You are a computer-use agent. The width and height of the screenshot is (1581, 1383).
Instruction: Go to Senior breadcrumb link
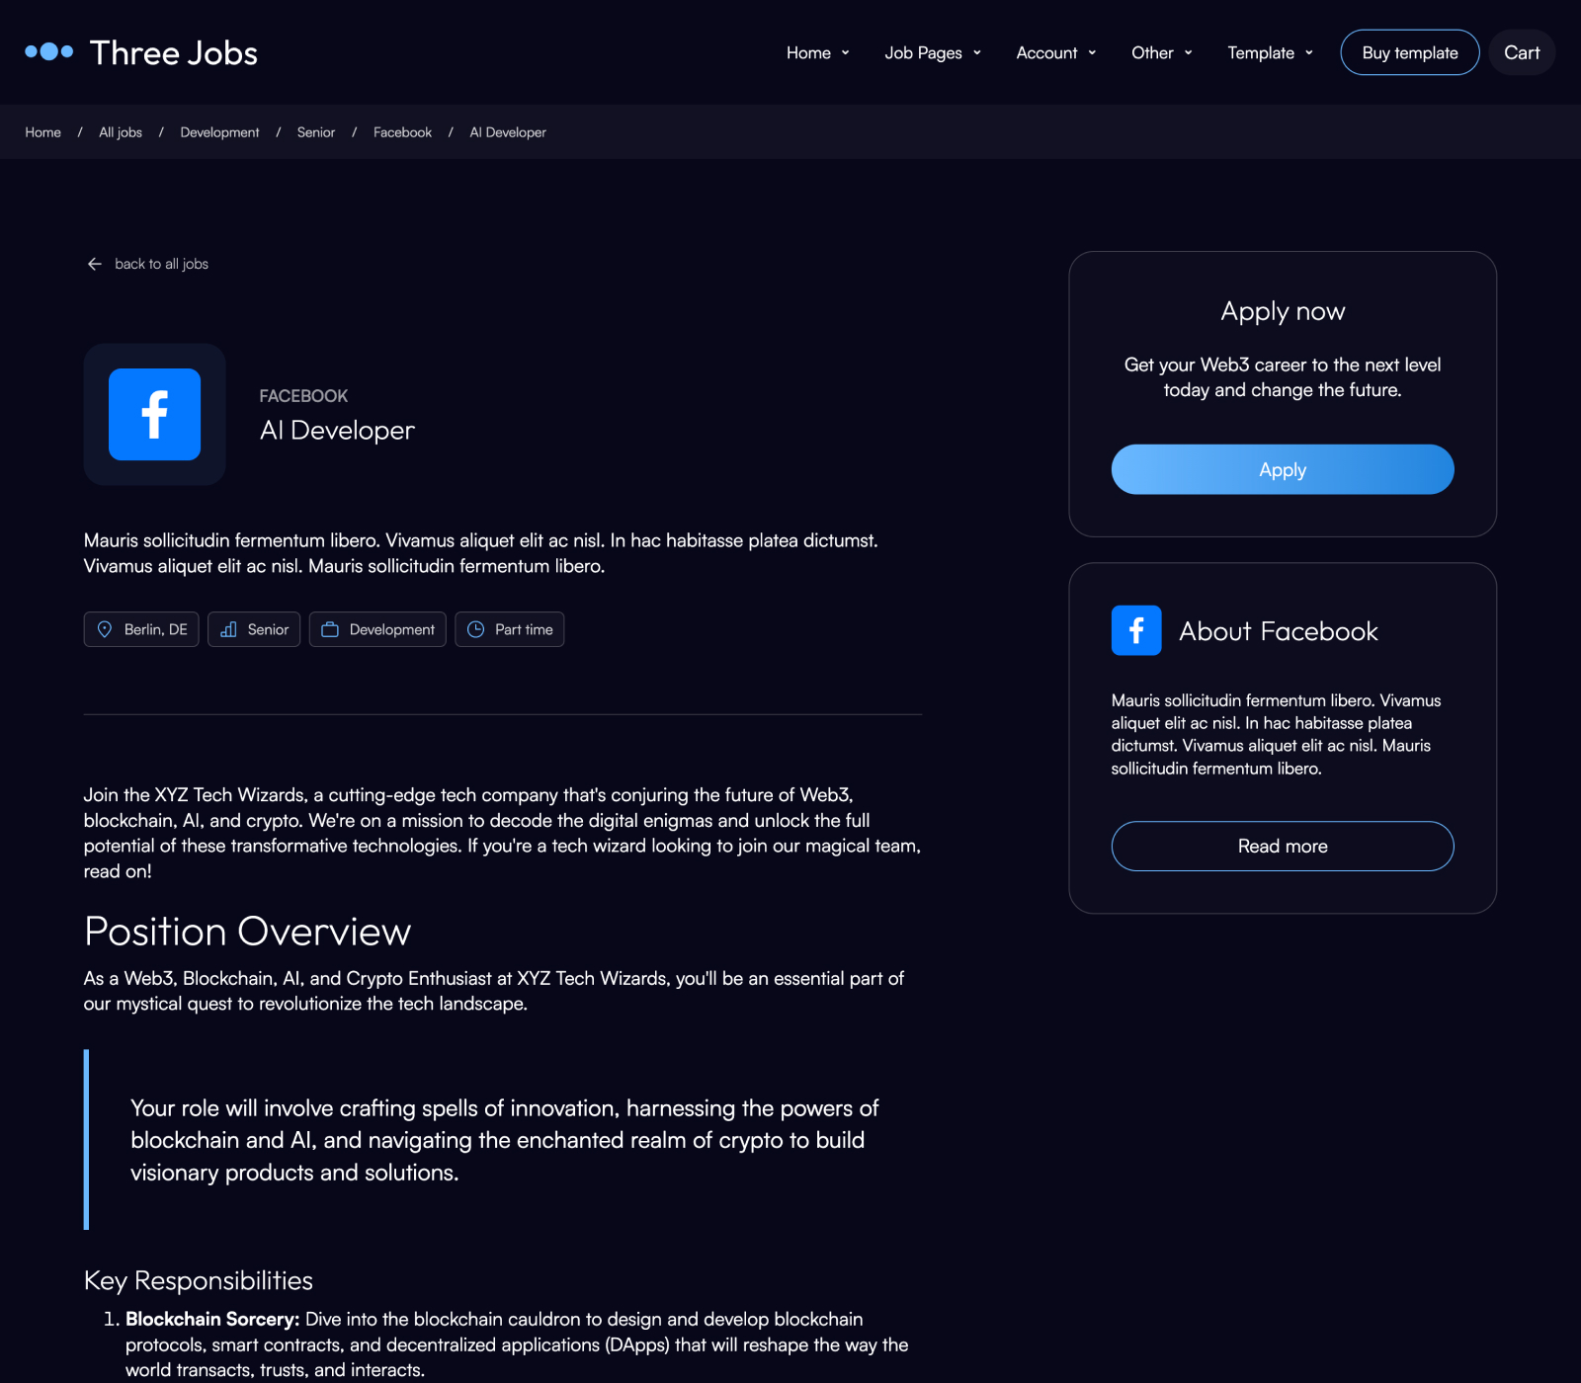tap(316, 132)
